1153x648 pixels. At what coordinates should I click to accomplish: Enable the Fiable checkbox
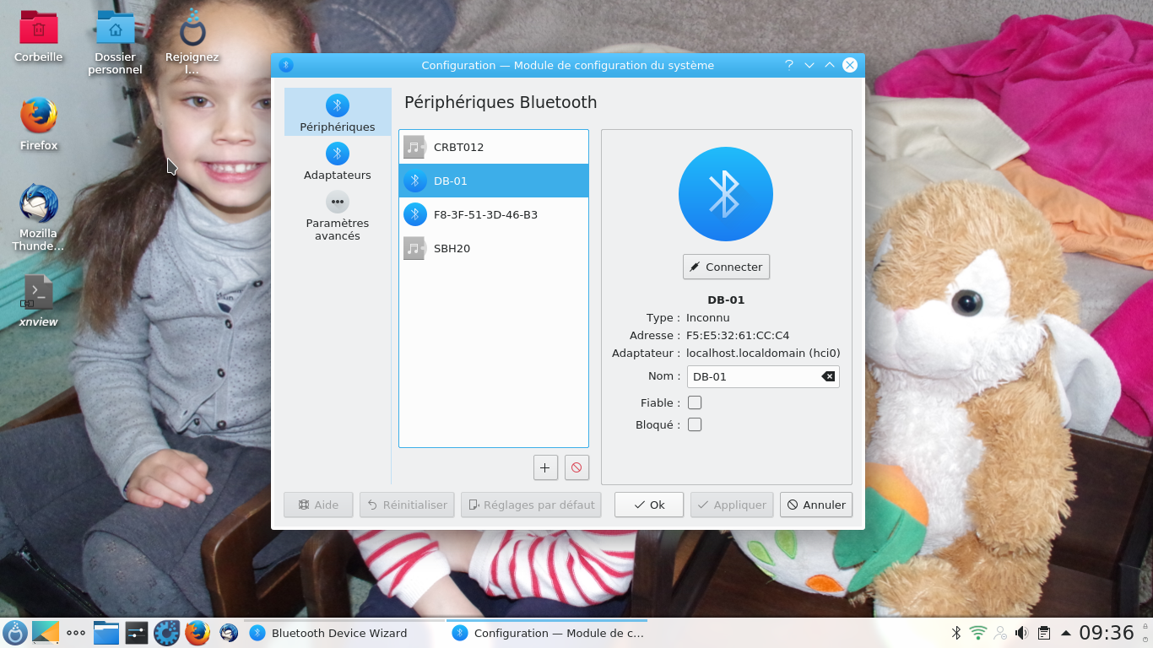[x=695, y=403]
